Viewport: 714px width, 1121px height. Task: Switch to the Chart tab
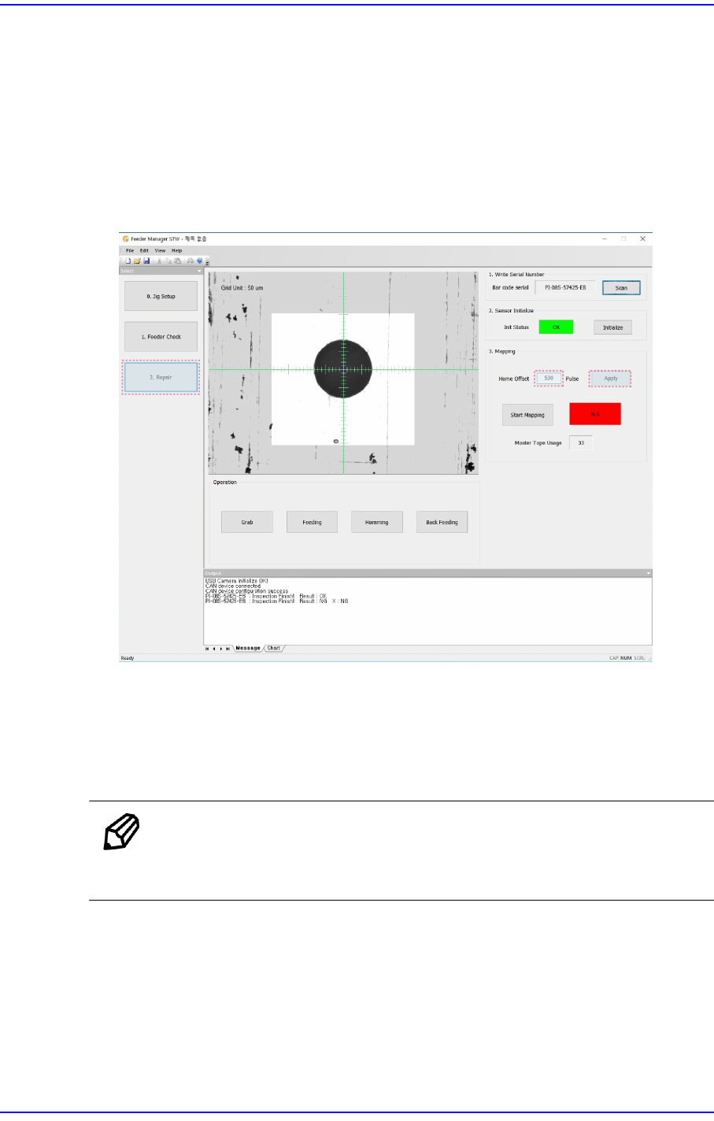(x=273, y=648)
